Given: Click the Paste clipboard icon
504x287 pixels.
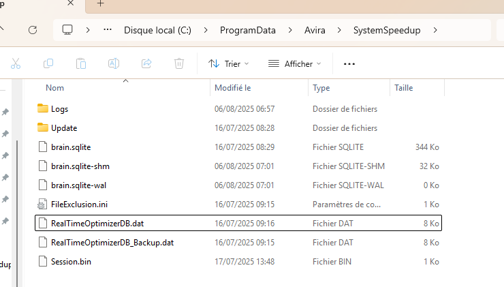Looking at the screenshot, I should (x=81, y=63).
